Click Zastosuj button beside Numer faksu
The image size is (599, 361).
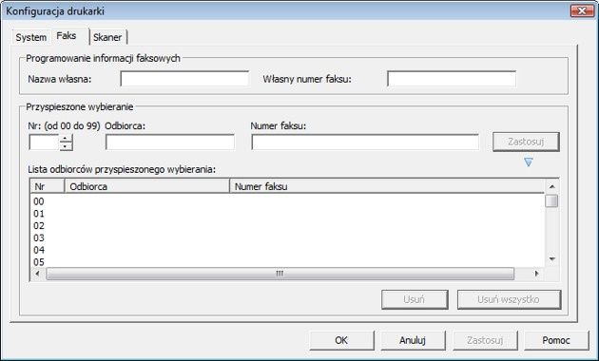[526, 142]
